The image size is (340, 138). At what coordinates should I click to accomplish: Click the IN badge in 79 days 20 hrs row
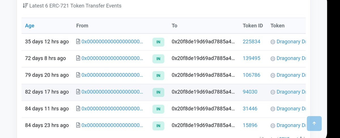tap(158, 75)
